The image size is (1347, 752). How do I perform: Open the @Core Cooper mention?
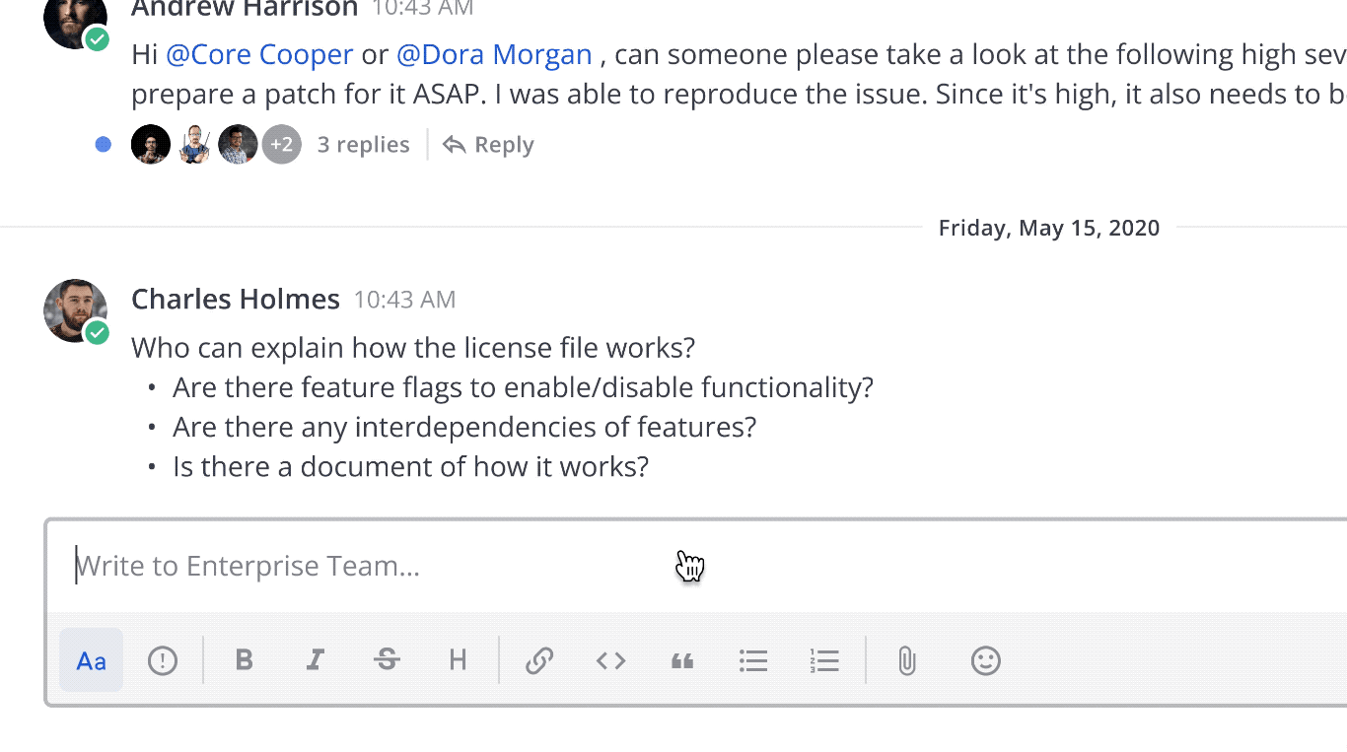click(259, 54)
